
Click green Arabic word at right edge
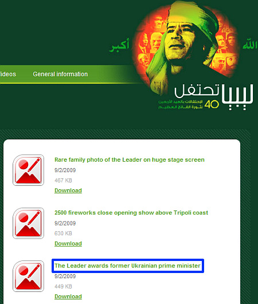[250, 45]
